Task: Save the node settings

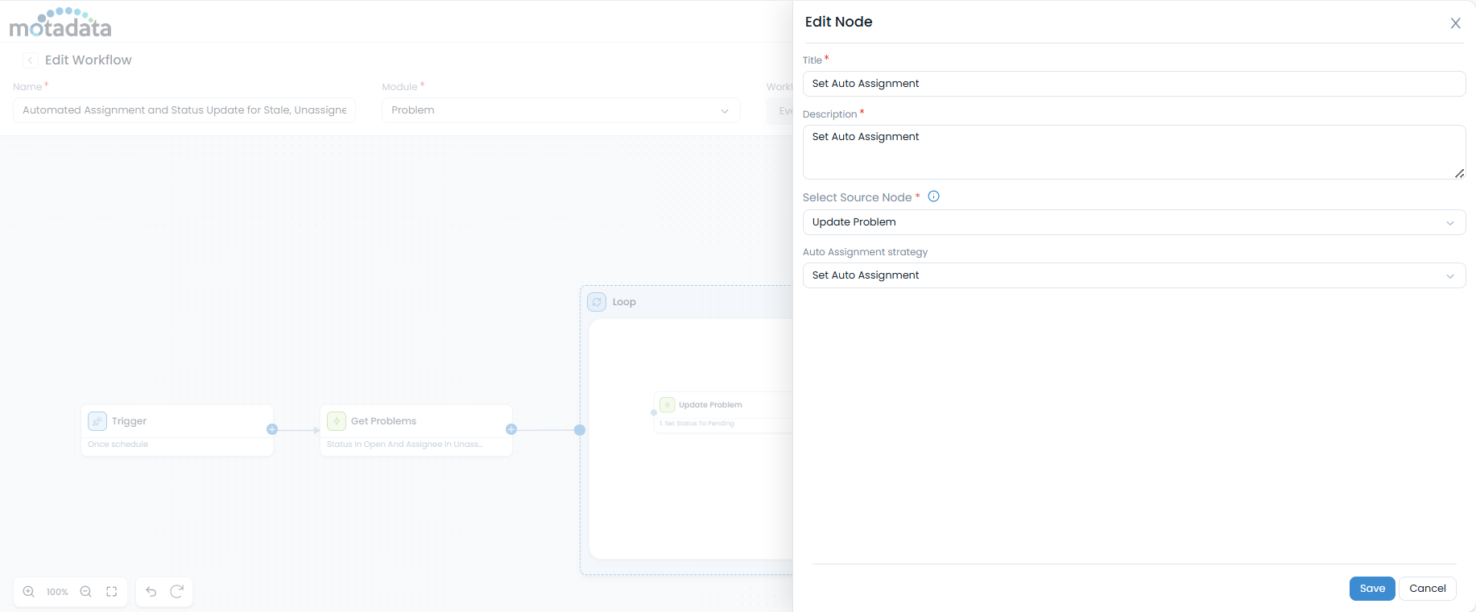Action: coord(1371,589)
